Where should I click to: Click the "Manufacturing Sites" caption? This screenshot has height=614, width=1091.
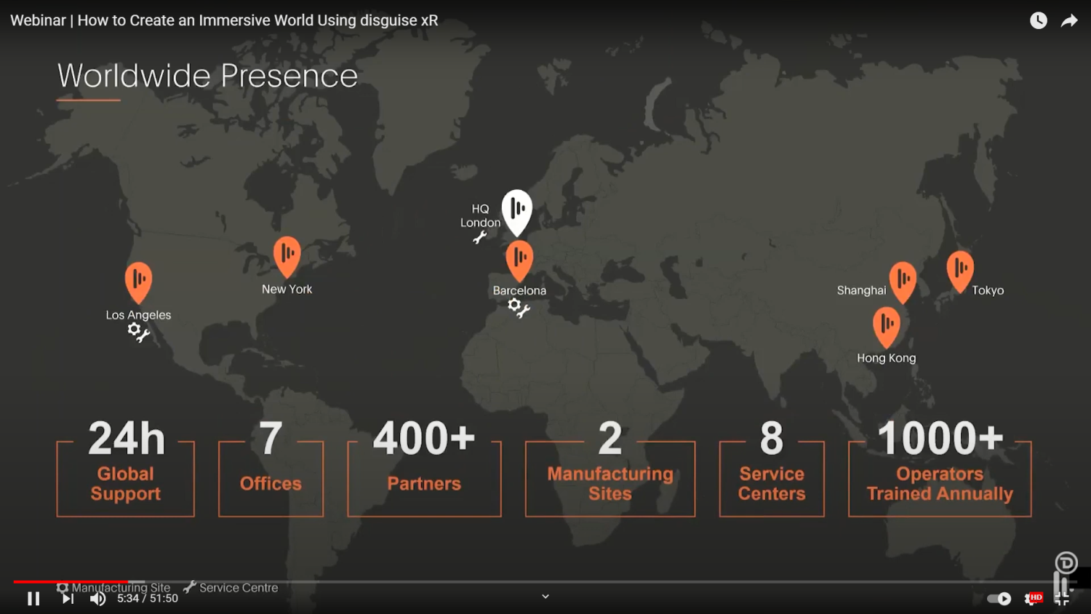click(610, 484)
